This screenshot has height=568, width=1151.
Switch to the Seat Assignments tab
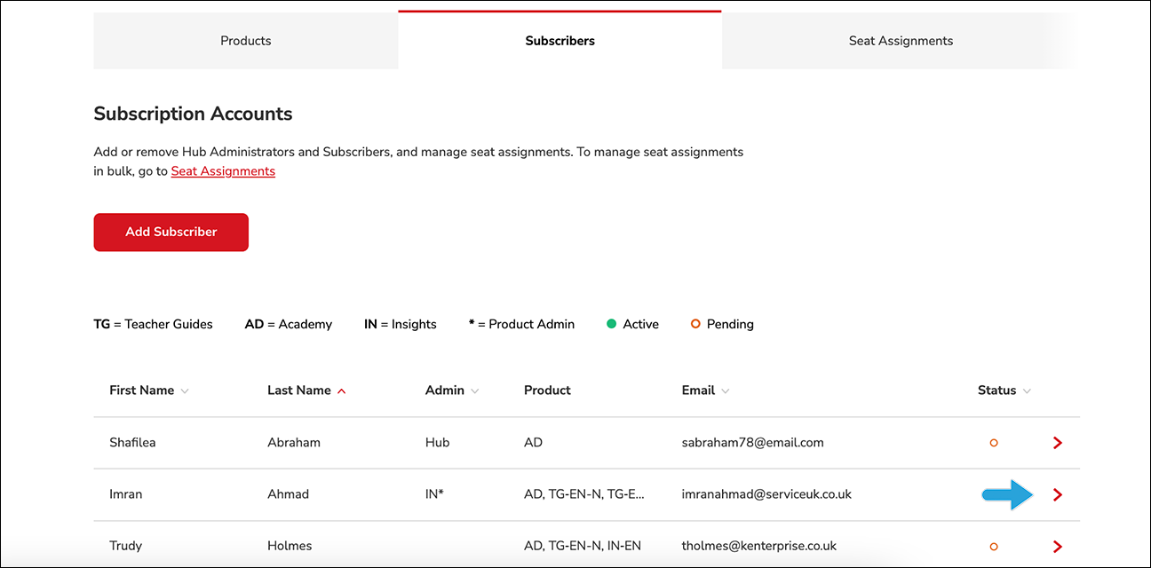901,41
